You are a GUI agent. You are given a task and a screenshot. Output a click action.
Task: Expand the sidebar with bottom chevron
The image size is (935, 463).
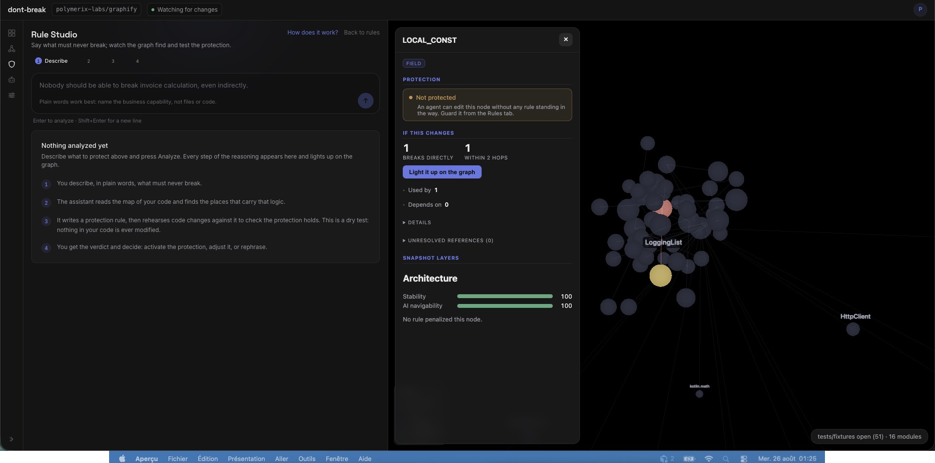point(11,439)
